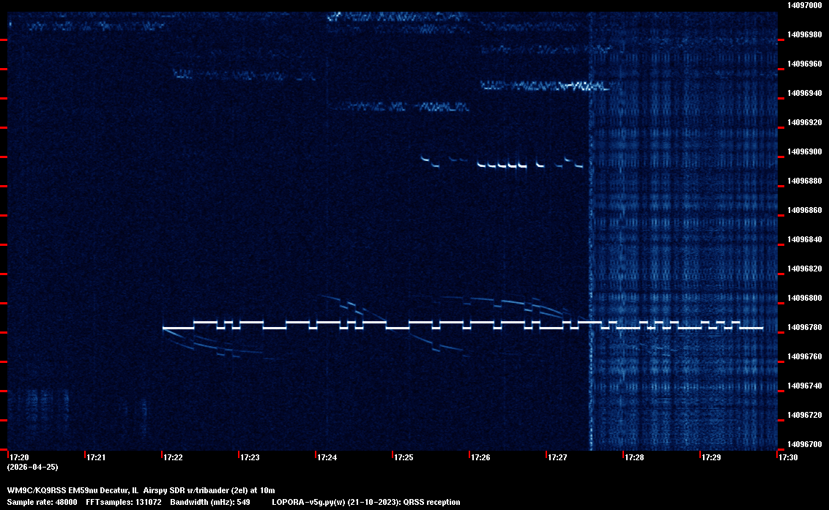Screen dimensions: 829x510
Task: Click the 14096700 bottom frequency label
Action: pyautogui.click(x=804, y=444)
